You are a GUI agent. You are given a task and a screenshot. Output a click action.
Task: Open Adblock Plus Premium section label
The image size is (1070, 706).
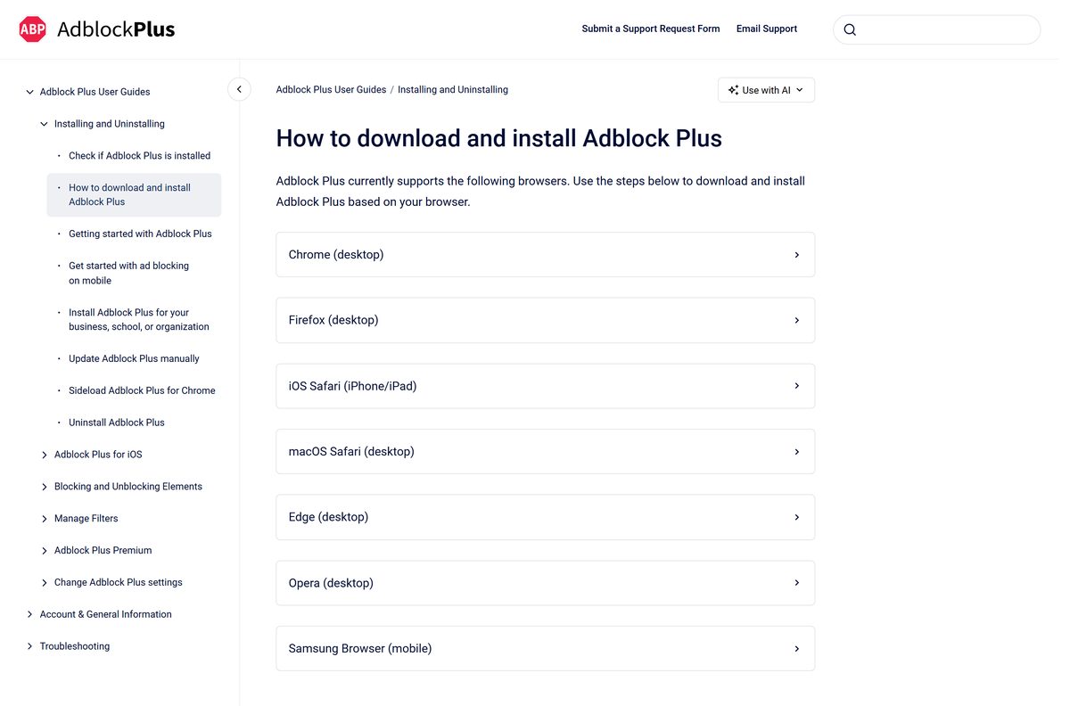coord(103,551)
